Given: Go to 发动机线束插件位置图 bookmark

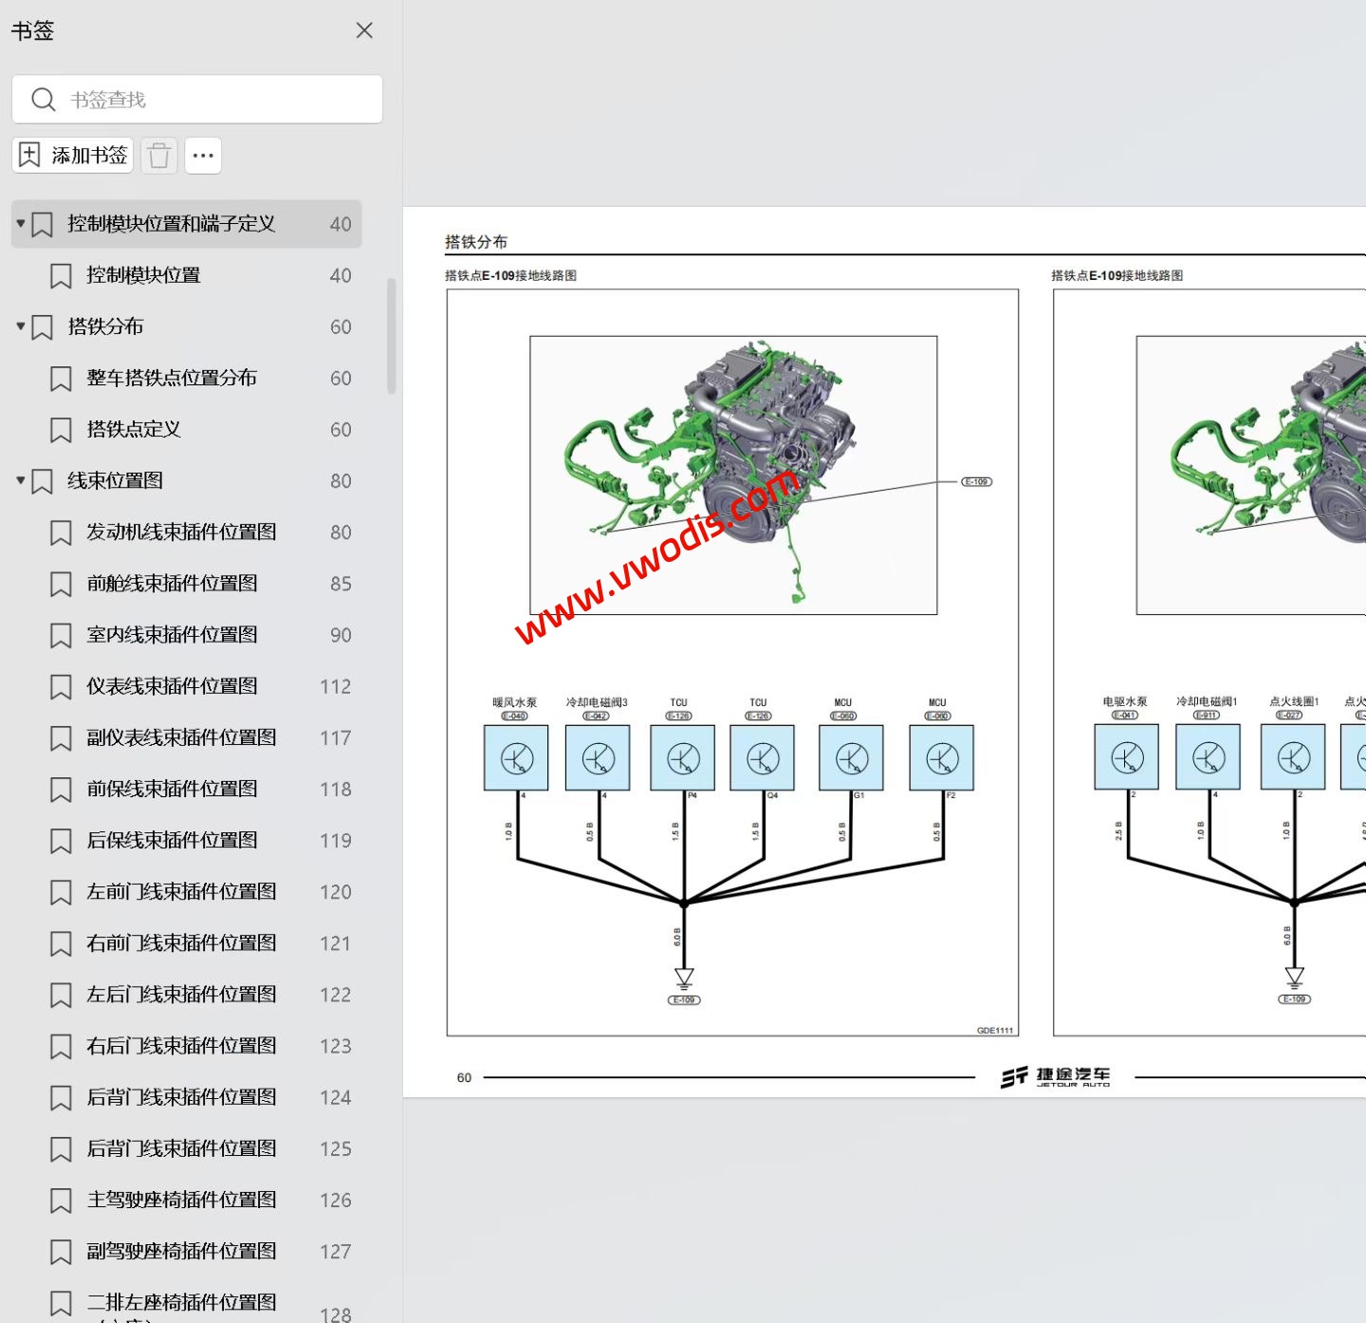Looking at the screenshot, I should pos(181,531).
